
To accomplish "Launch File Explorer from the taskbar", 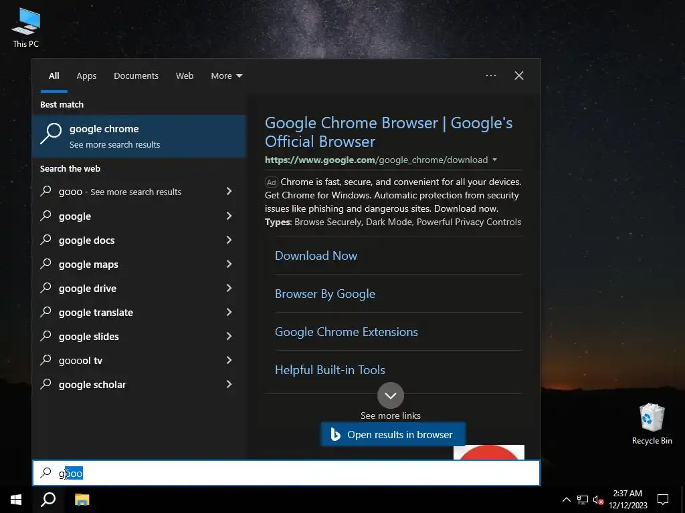I will click(x=82, y=500).
